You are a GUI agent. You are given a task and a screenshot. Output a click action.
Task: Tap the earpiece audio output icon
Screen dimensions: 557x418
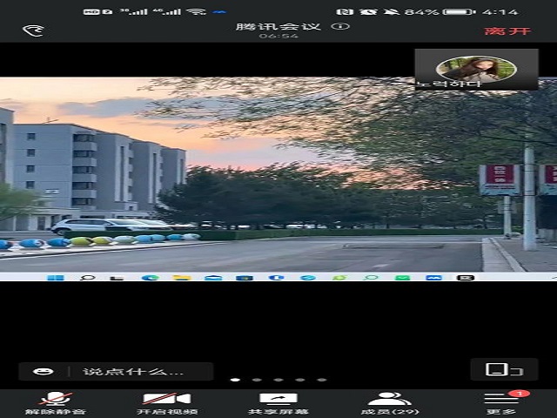pyautogui.click(x=33, y=30)
